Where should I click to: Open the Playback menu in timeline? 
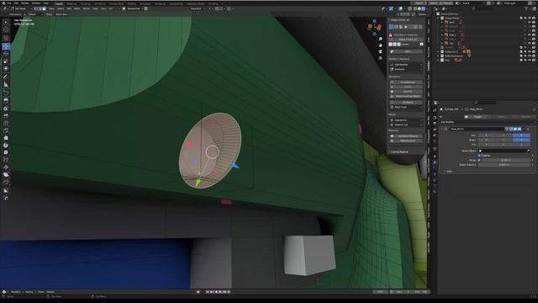16,292
